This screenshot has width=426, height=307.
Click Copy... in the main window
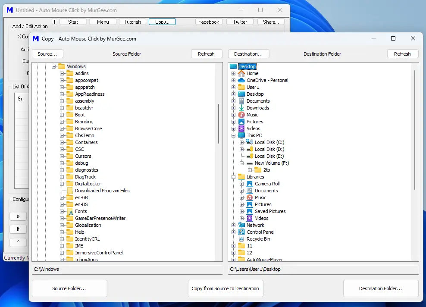point(162,22)
